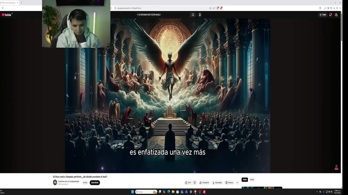The width and height of the screenshot is (348, 195).
Task: Click the dislike thumbs-down icon
Action: click(x=195, y=183)
